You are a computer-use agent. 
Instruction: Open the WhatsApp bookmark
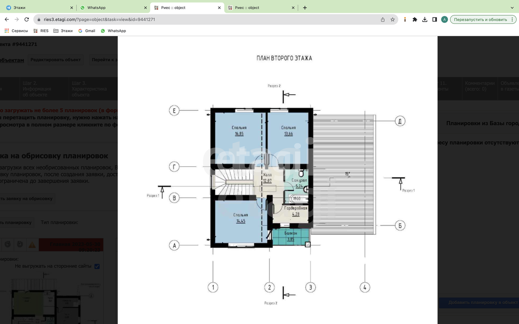113,31
